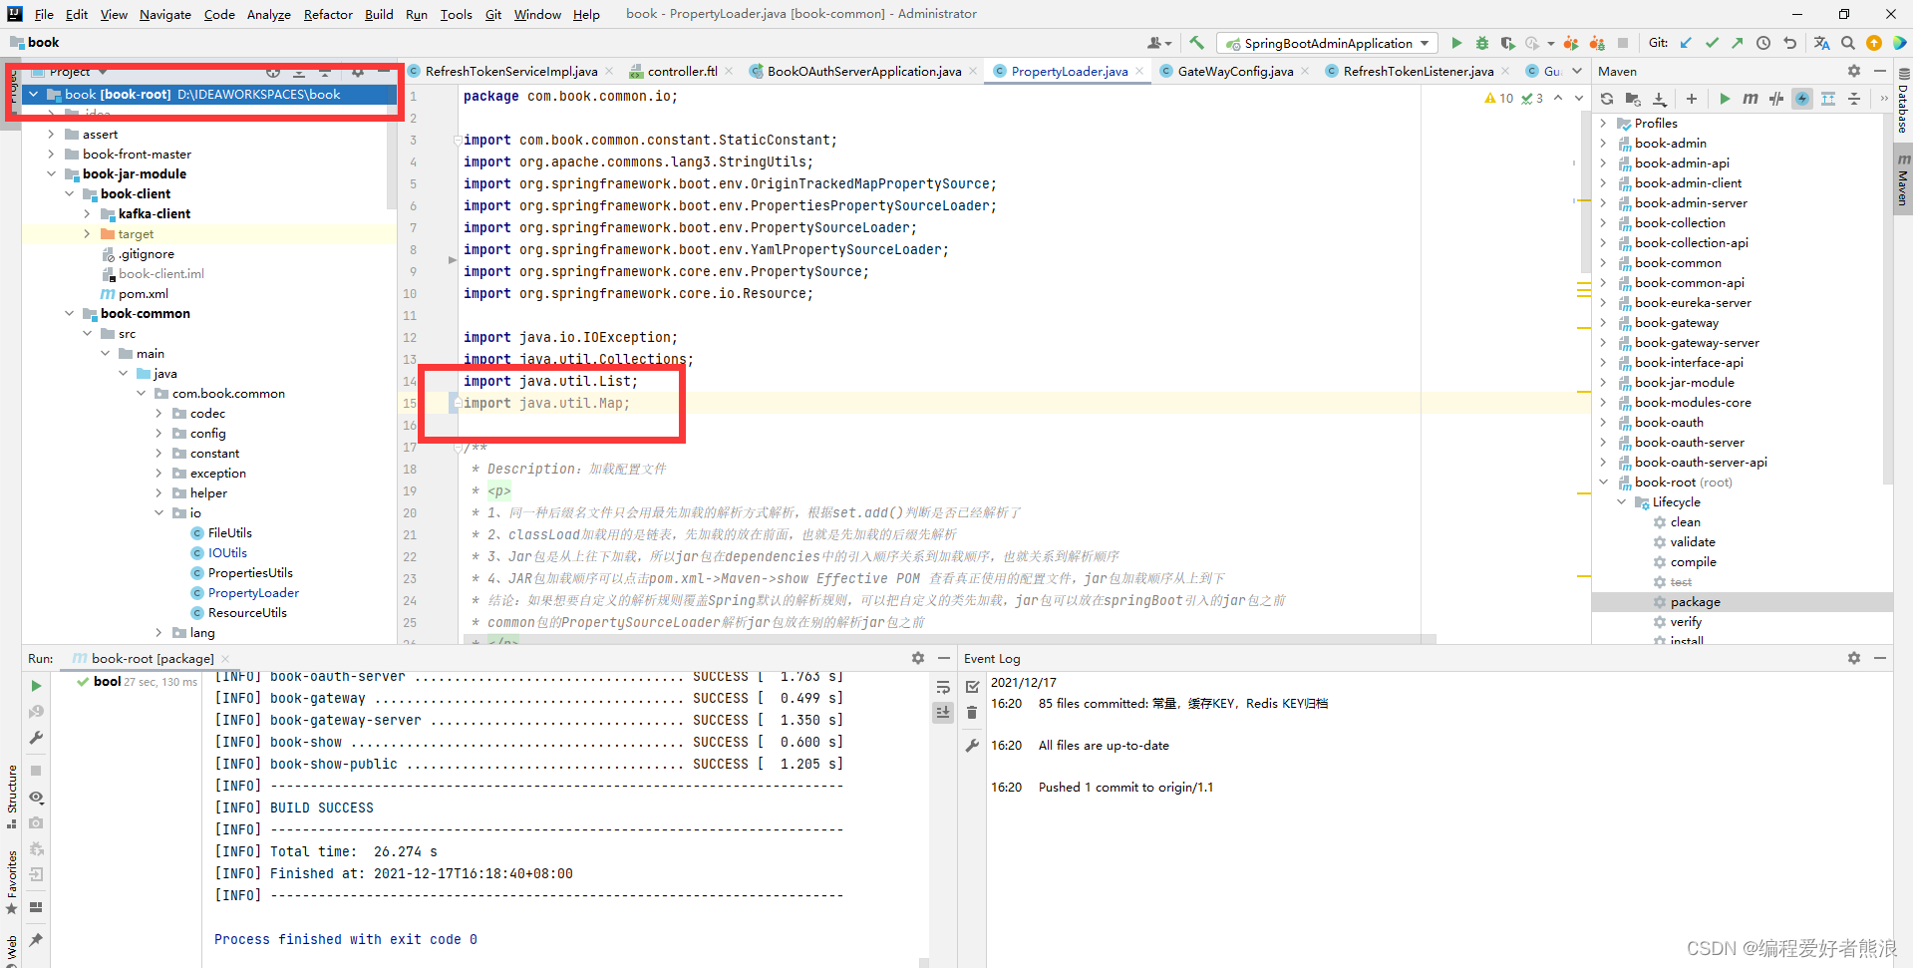Expand the assert folder

[51, 134]
